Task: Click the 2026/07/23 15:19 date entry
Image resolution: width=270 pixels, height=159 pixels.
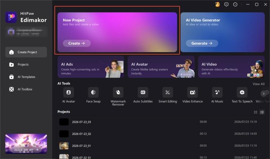Action: 246,122
